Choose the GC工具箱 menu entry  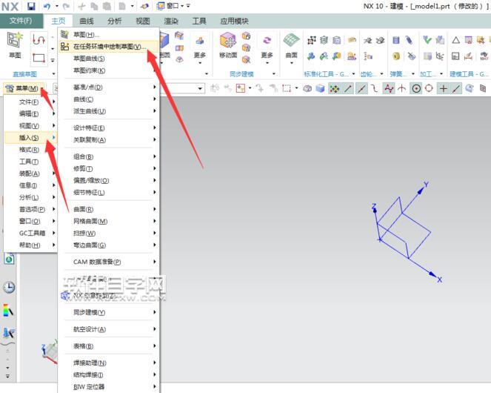(30, 233)
